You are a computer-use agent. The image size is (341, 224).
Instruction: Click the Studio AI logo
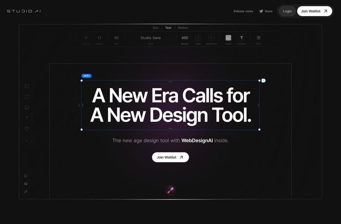pyautogui.click(x=24, y=11)
